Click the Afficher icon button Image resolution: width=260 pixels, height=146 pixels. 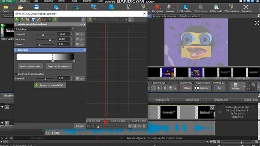pos(236,86)
